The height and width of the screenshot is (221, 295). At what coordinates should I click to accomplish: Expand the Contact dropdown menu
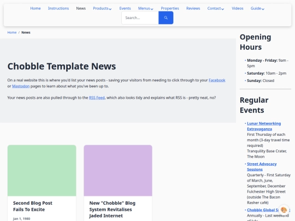click(x=216, y=8)
